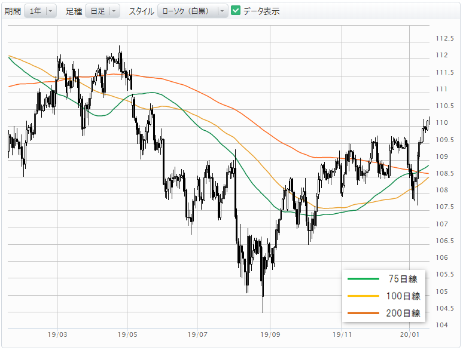Image resolution: width=463 pixels, height=350 pixels.
Task: Click the lowest candlestick wick near 104.5
Action: [263, 305]
